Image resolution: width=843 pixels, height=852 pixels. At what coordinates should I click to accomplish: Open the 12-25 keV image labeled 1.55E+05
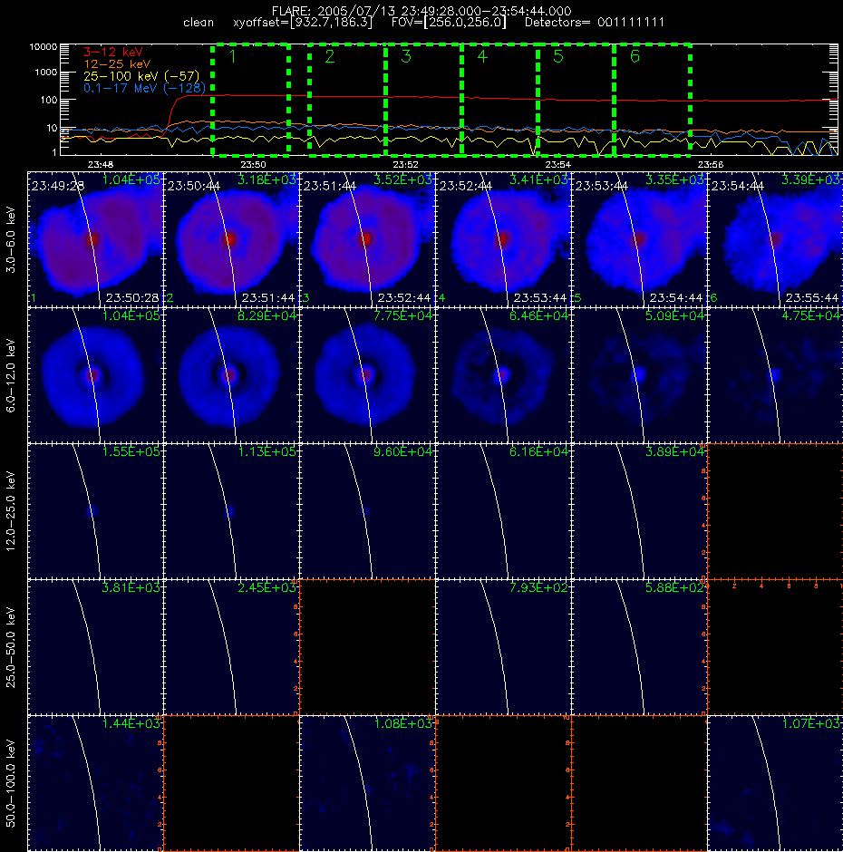(x=96, y=511)
